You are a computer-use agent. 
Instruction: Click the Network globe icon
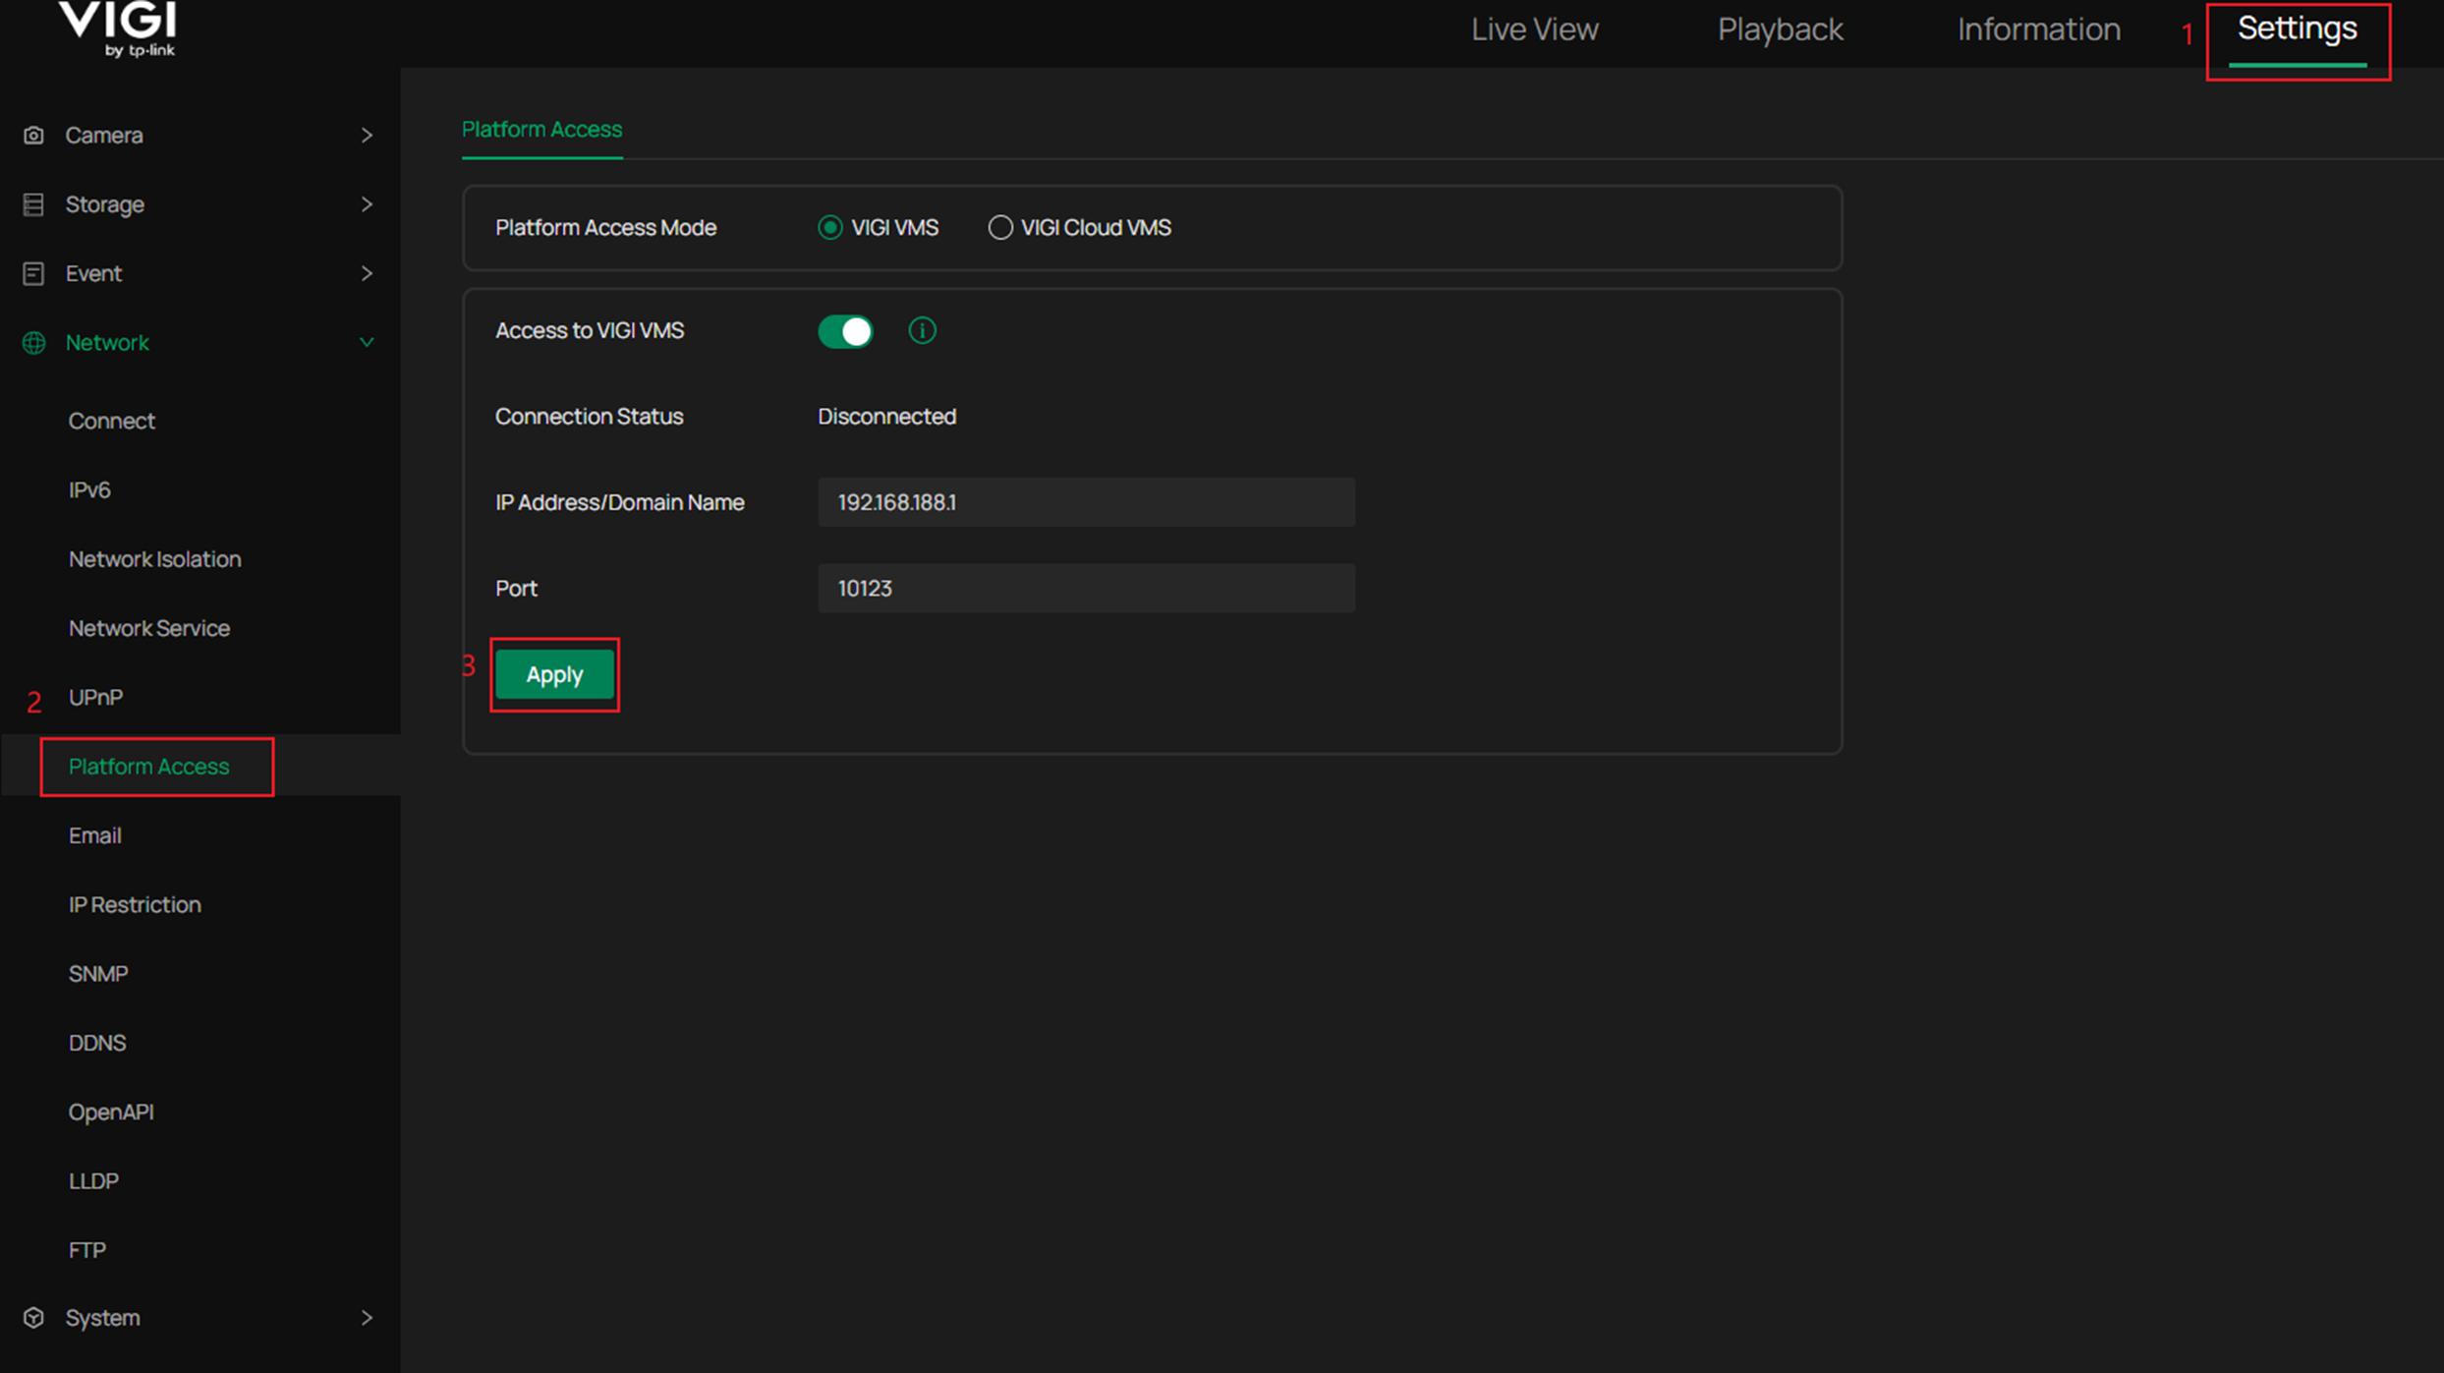(33, 343)
